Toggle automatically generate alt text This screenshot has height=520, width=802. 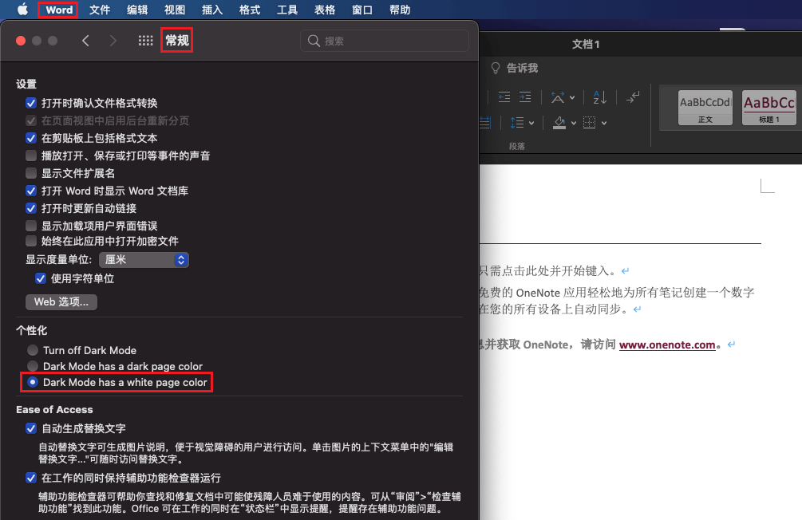[x=31, y=428]
